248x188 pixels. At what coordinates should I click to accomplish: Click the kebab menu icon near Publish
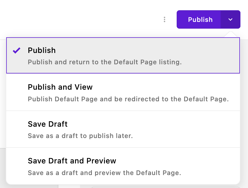165,19
